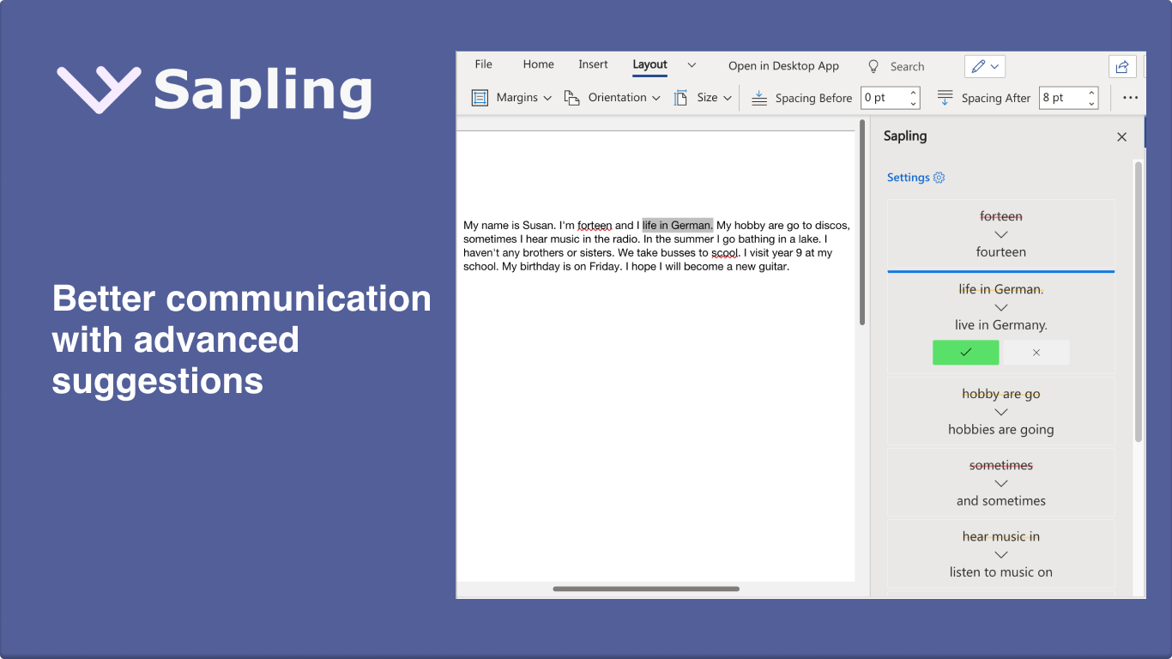
Task: Open the three-dots more options menu
Action: 1130,98
